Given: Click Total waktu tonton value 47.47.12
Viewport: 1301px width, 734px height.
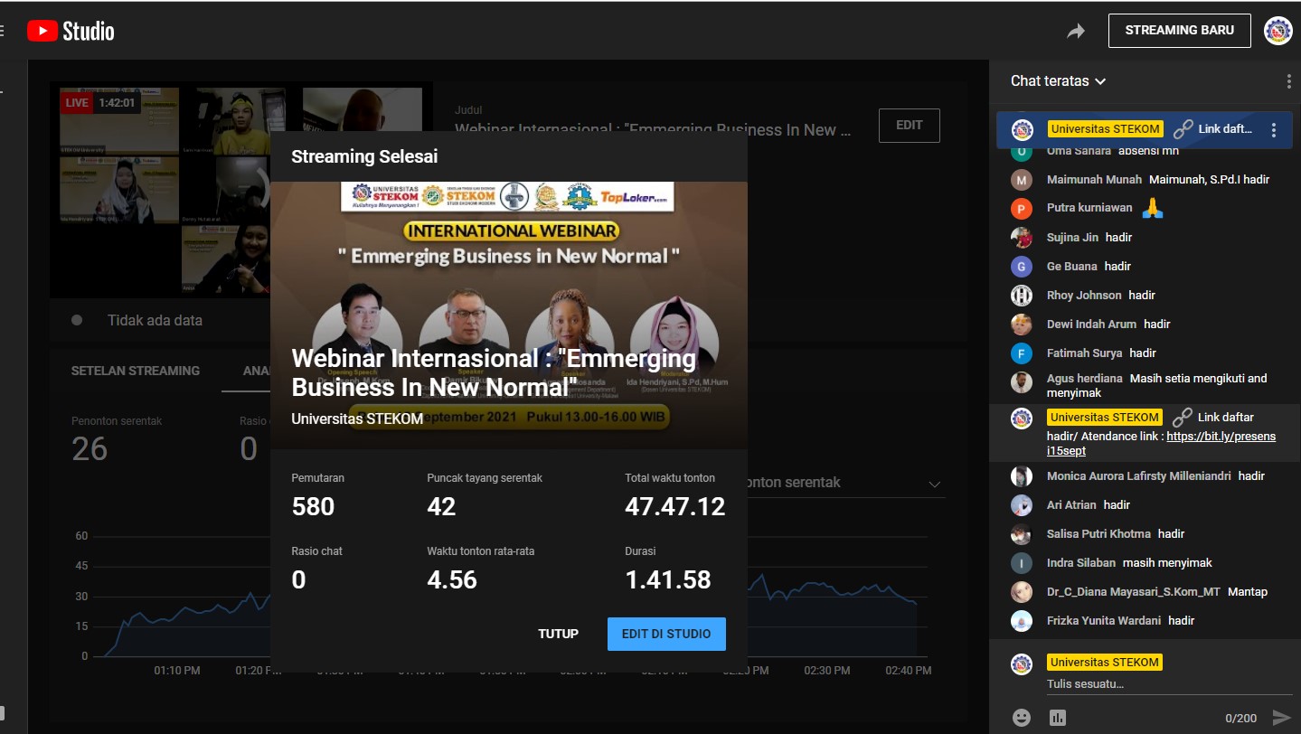Looking at the screenshot, I should point(675,507).
